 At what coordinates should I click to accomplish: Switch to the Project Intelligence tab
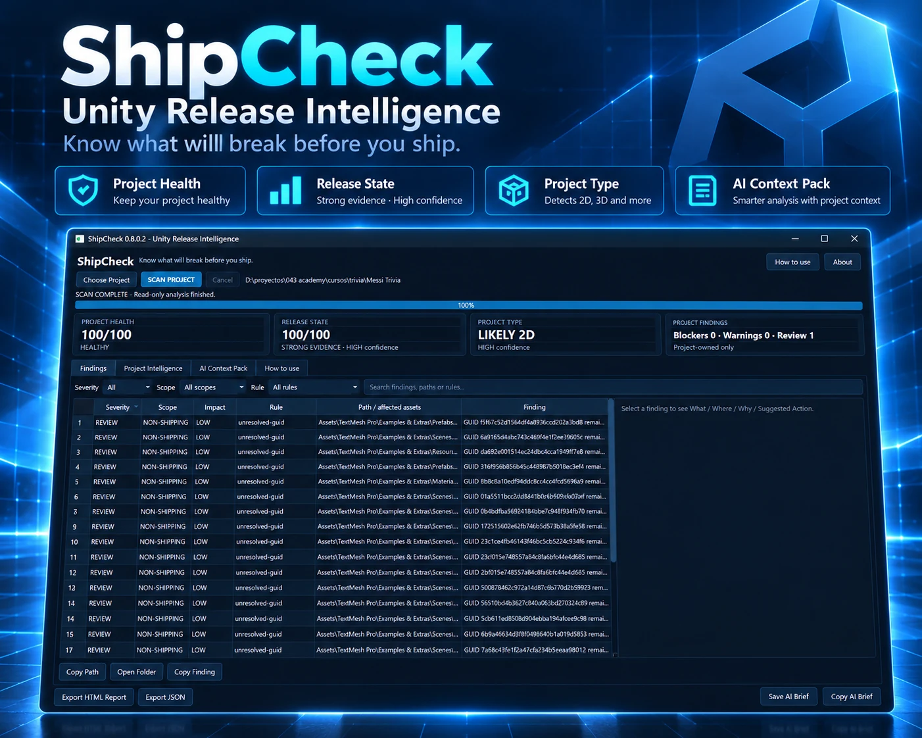(x=153, y=368)
